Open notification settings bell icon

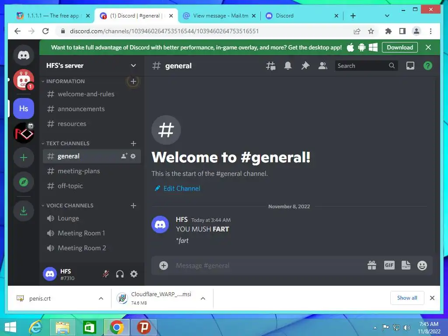(288, 66)
